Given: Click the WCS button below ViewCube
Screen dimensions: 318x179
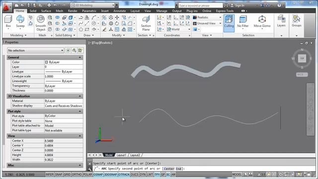Looking at the screenshot, I should (x=302, y=75).
